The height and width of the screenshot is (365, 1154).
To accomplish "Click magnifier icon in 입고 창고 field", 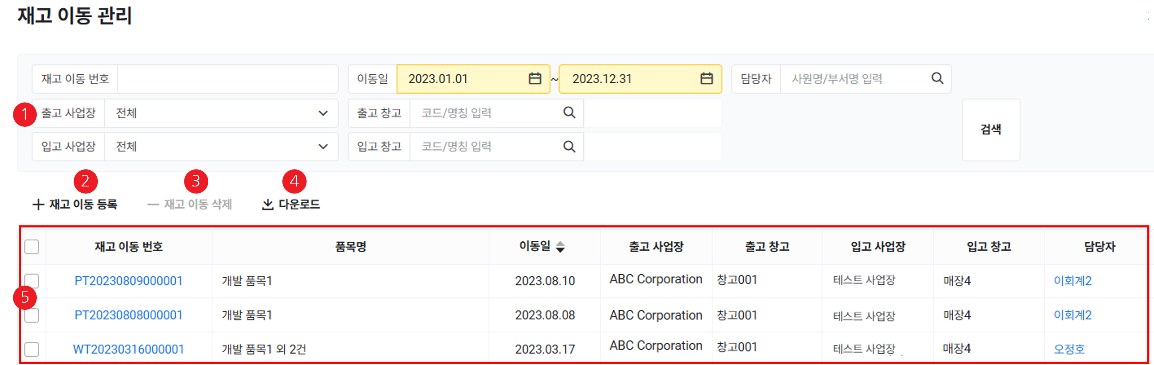I will pyautogui.click(x=569, y=146).
